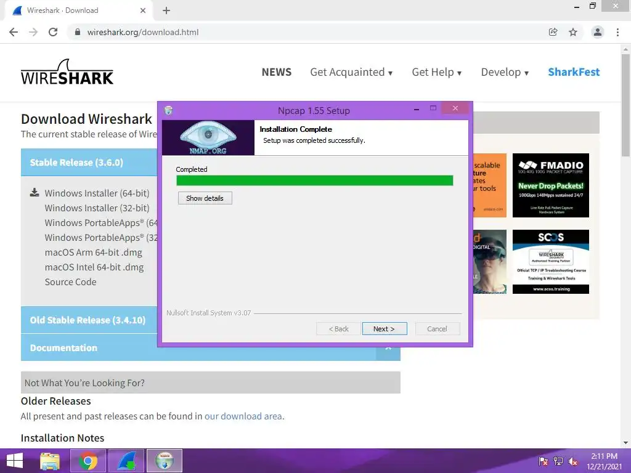Image resolution: width=631 pixels, height=473 pixels.
Task: Click Action Center flag tray icon
Action: (543, 461)
